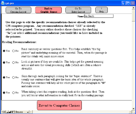Click Go To Entry Layout button
This screenshot has width=136, height=114.
click(x=78, y=10)
